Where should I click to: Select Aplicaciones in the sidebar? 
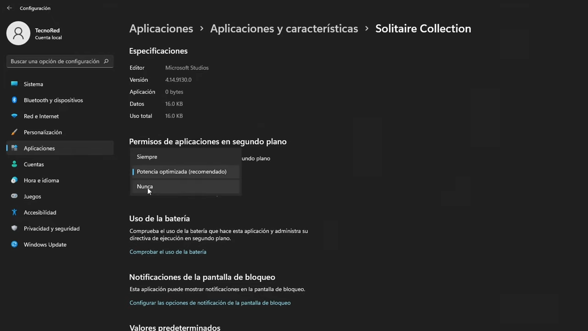(39, 148)
